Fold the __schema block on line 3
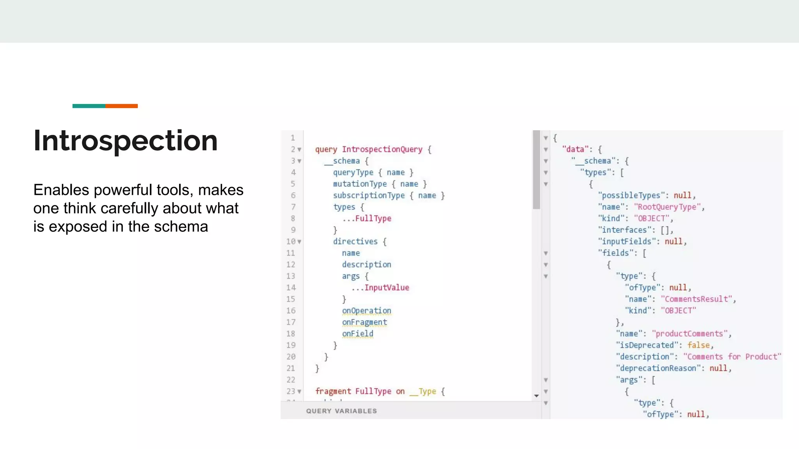 299,161
